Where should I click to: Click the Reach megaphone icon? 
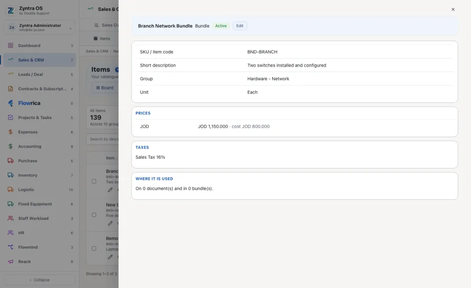point(10,261)
